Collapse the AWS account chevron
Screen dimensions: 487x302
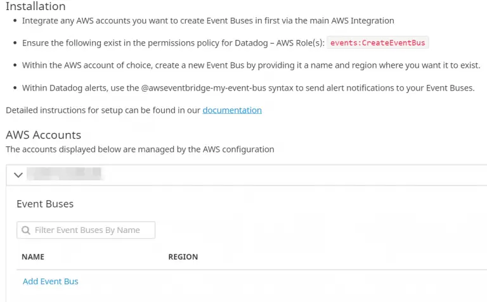click(x=18, y=175)
